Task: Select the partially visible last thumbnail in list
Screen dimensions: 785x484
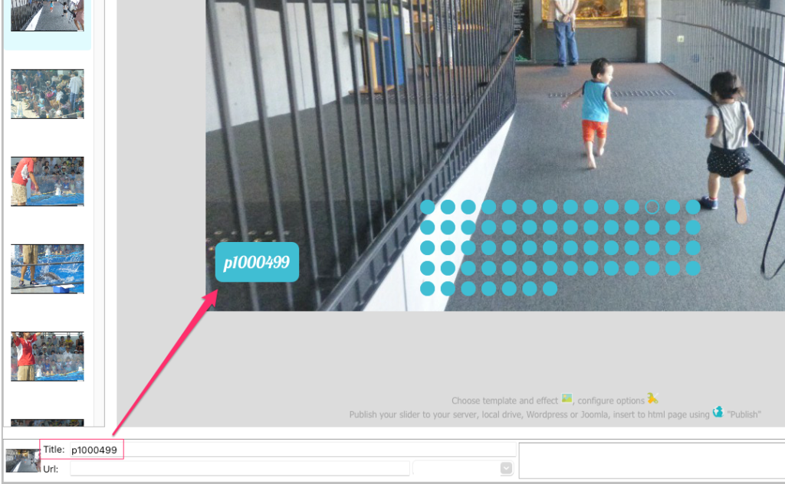Action: pos(48,423)
